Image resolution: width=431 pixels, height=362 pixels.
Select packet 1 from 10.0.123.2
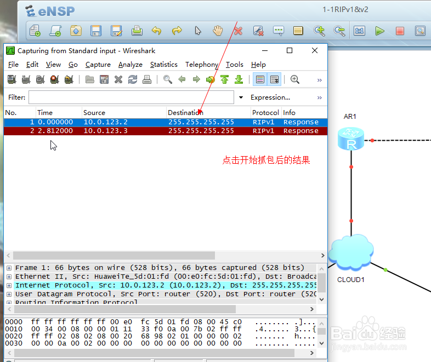(x=166, y=122)
